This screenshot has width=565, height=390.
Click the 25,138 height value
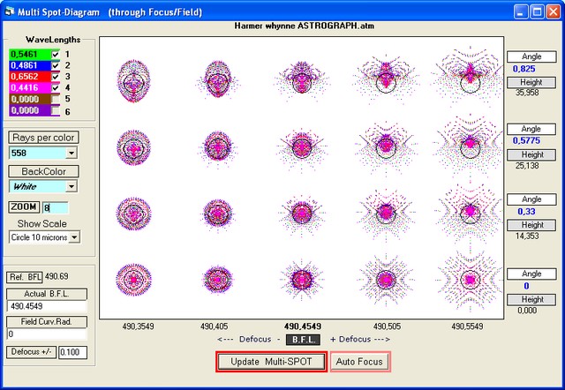pos(527,166)
